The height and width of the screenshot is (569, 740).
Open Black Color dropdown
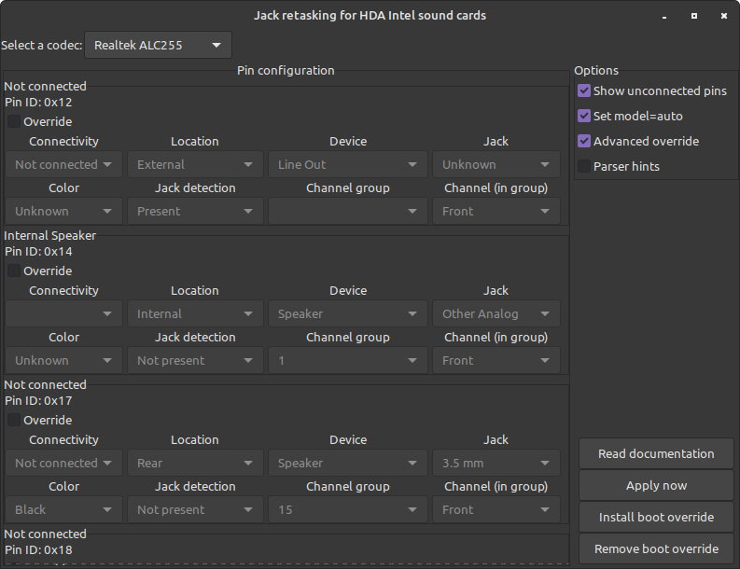click(63, 509)
